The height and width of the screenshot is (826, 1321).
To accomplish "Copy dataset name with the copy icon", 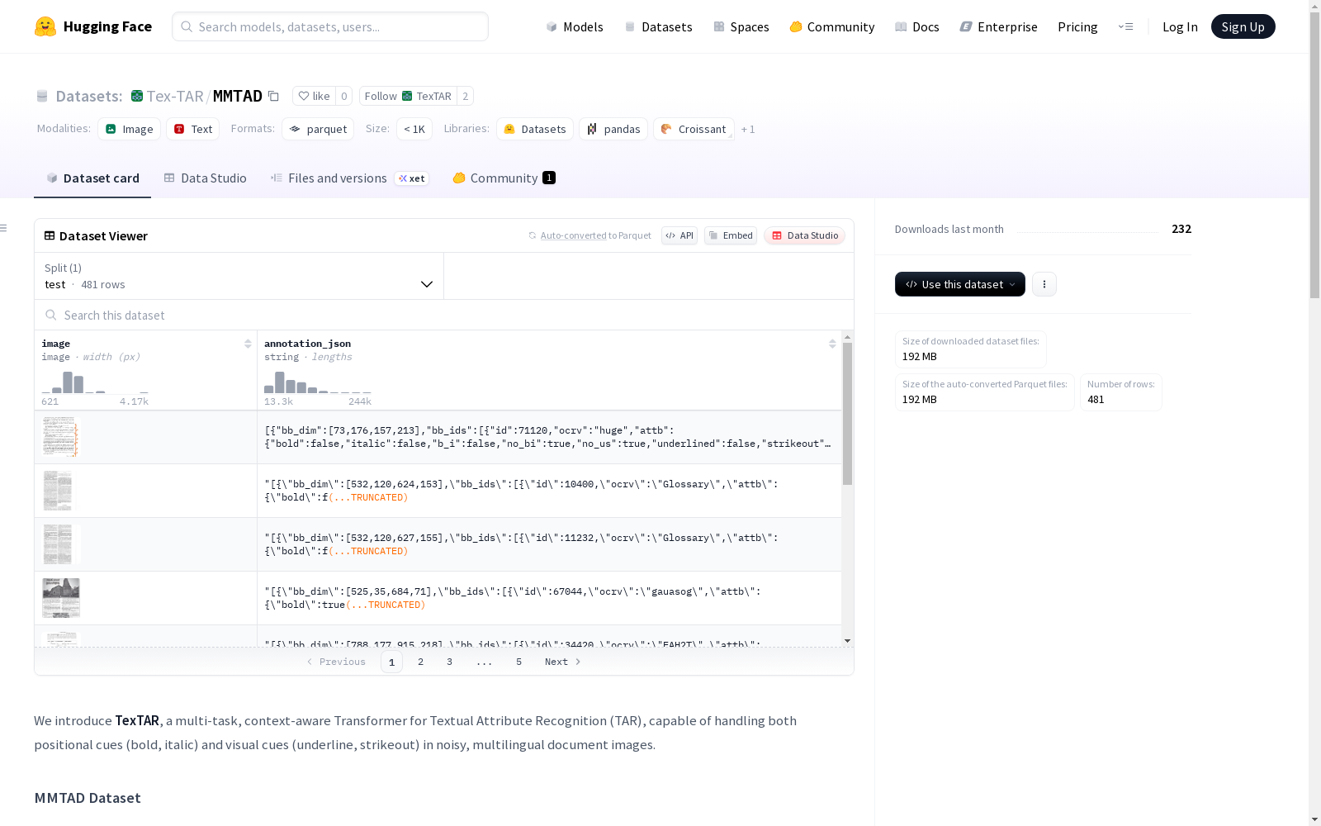I will (x=273, y=97).
